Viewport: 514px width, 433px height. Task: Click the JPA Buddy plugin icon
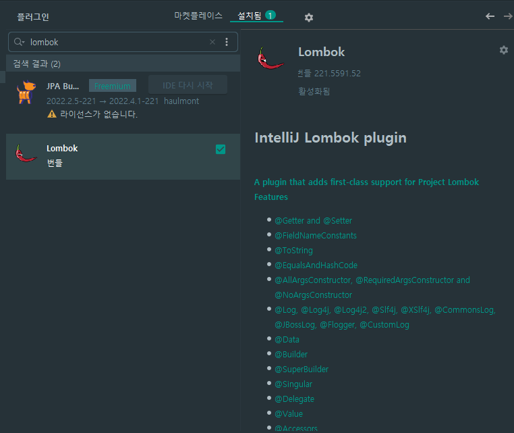pos(26,93)
